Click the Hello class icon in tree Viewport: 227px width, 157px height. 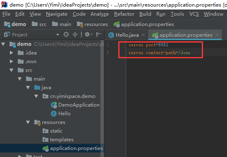point(54,114)
